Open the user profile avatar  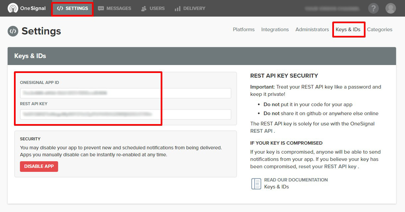point(390,8)
